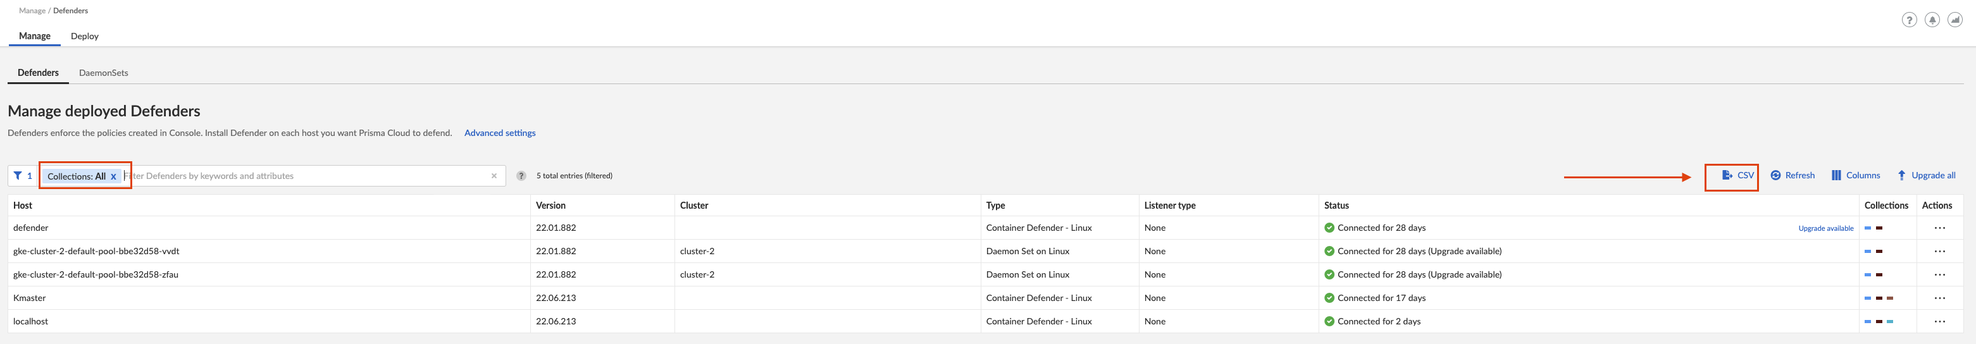Click the question mark beside total entries

point(521,175)
